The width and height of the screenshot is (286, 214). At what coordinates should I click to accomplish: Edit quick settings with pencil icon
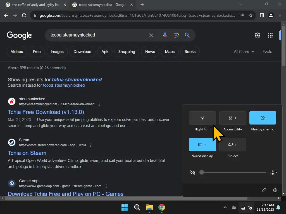pos(264,190)
